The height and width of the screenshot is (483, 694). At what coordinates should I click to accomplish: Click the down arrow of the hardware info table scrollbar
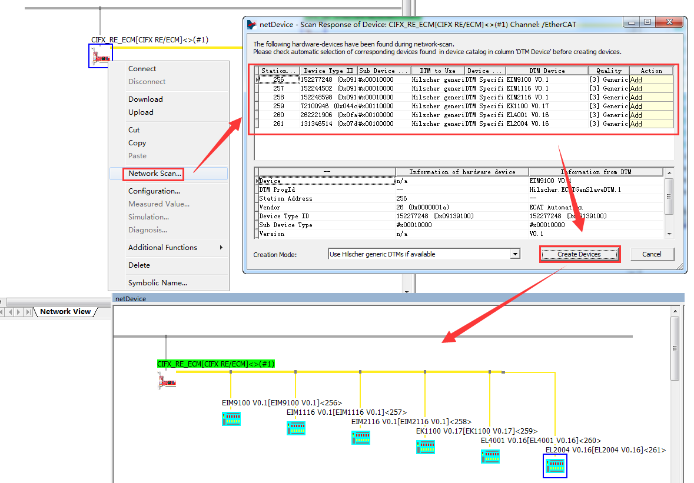click(669, 234)
